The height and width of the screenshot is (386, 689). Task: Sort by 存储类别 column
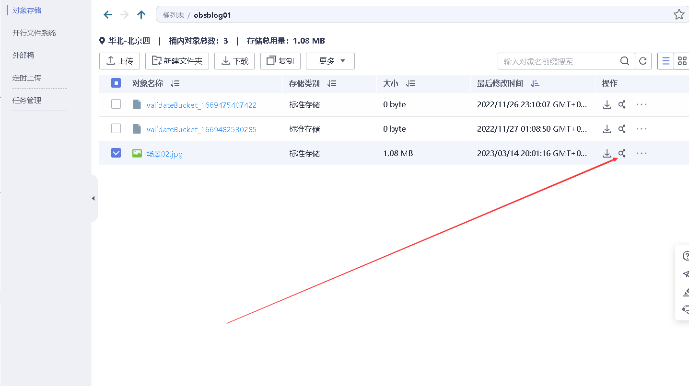332,83
